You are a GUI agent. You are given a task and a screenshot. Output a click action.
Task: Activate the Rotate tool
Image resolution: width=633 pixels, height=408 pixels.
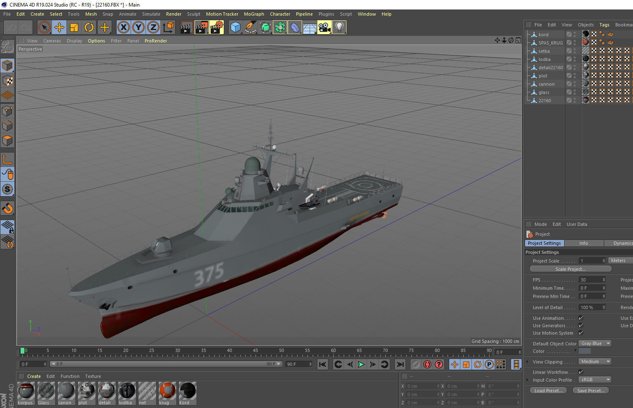tap(89, 28)
